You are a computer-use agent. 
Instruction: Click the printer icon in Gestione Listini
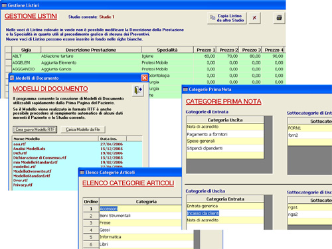[x=279, y=18]
